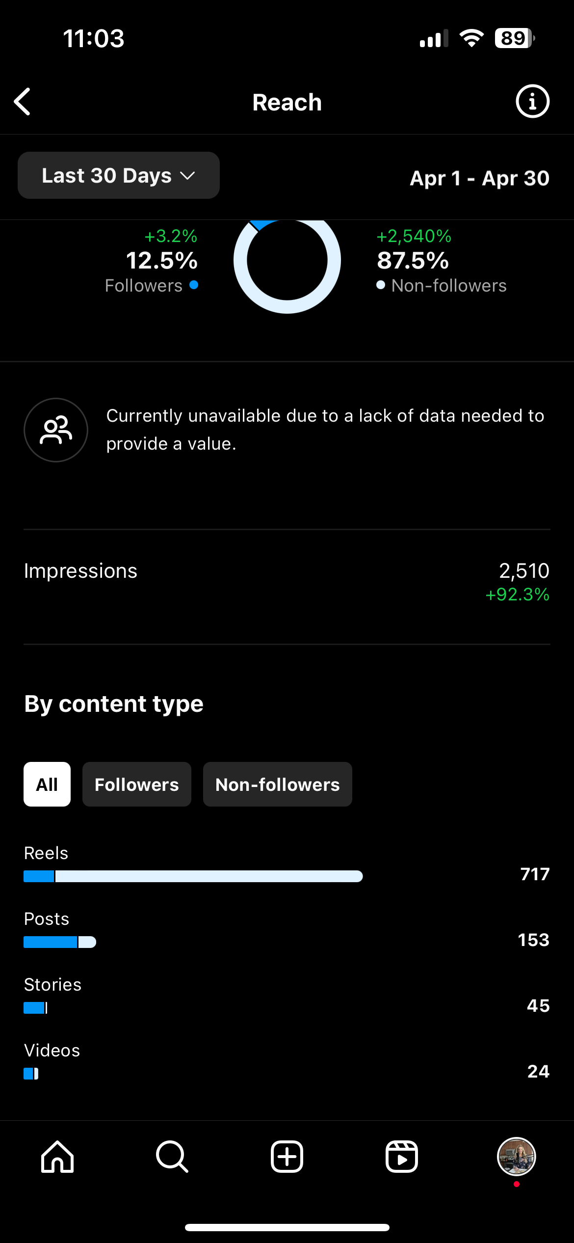Tap the back arrow icon

23,102
